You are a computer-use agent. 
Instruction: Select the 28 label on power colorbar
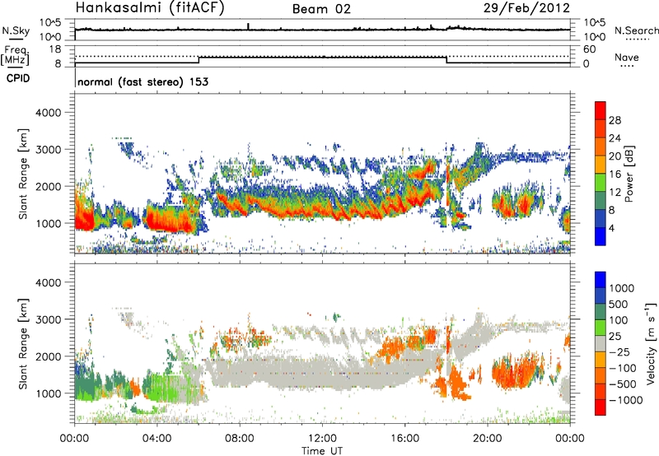[615, 120]
